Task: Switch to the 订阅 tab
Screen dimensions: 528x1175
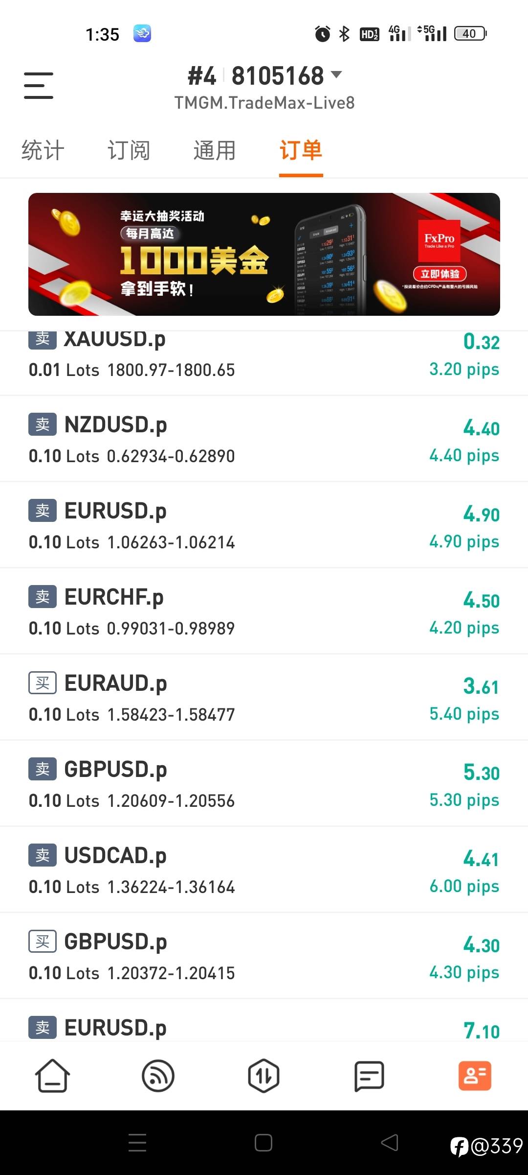Action: point(129,150)
